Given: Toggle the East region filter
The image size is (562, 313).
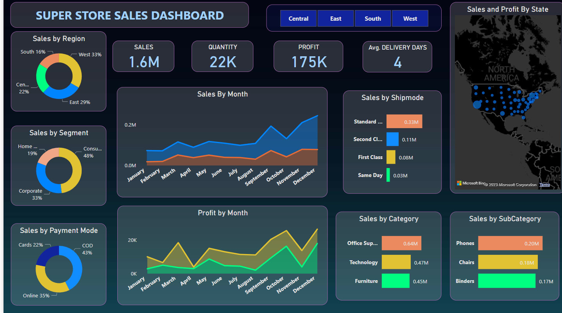Looking at the screenshot, I should [x=335, y=18].
